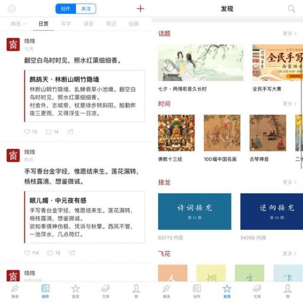Expand the 精选 dropdown filter
The image size is (303, 304).
tap(18, 24)
